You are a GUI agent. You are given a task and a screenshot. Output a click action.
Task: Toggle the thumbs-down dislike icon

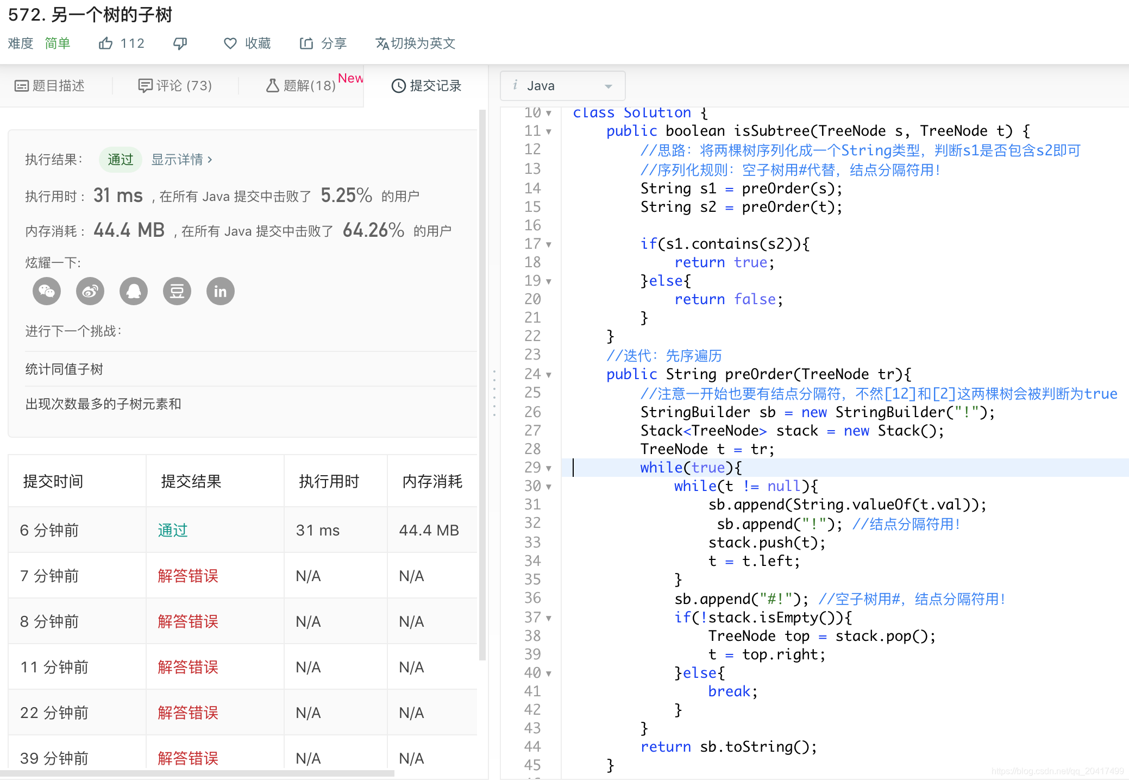click(180, 43)
